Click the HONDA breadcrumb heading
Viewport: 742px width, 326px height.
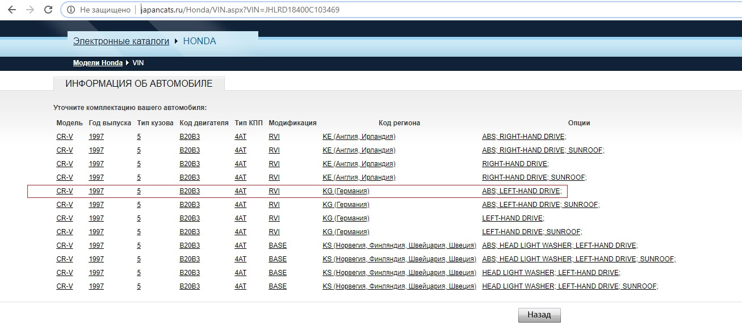coord(199,41)
